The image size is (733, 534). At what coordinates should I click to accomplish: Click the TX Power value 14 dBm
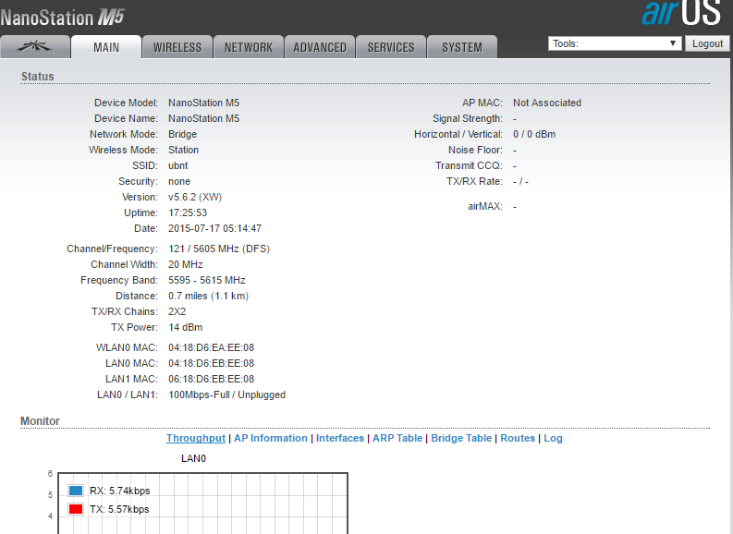[x=186, y=327]
